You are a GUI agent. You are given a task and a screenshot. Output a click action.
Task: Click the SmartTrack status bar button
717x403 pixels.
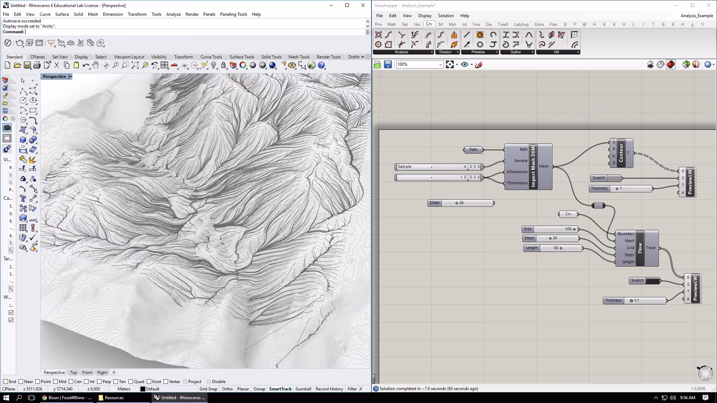pyautogui.click(x=280, y=389)
